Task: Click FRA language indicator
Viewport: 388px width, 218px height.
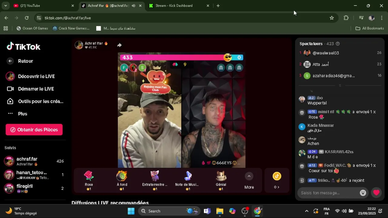Action: click(326, 211)
